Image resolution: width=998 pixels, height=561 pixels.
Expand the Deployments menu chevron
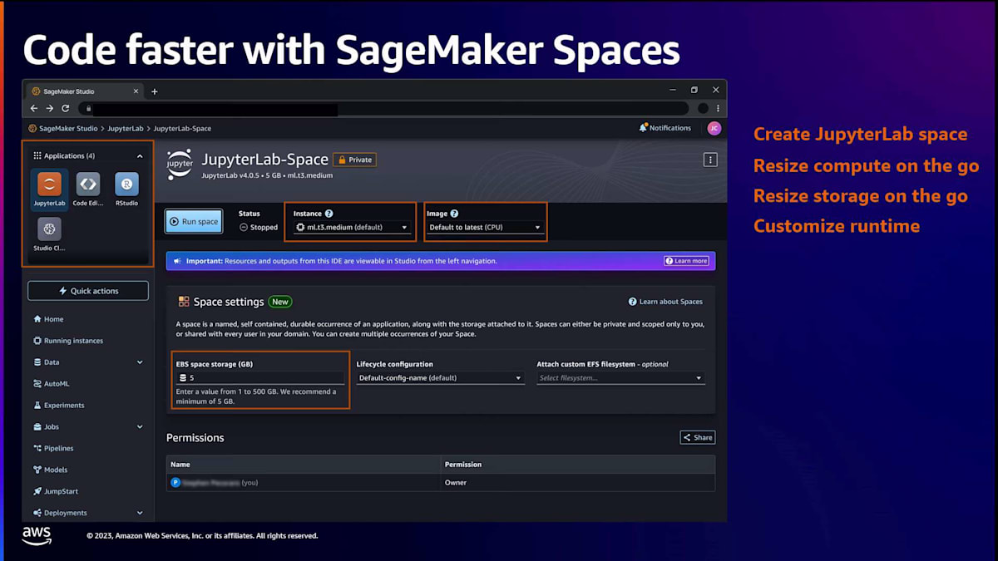[x=140, y=513]
